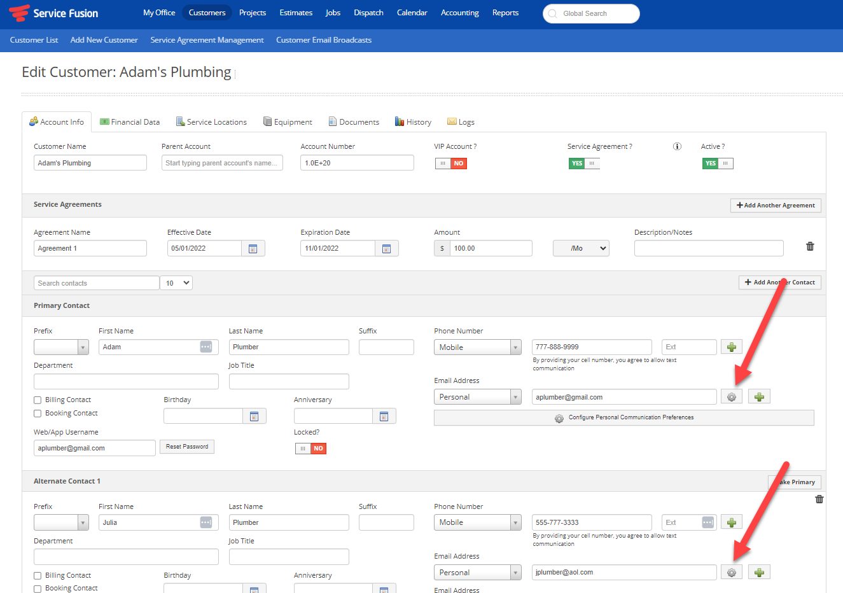
Task: Click the Reset Password button
Action: click(187, 447)
